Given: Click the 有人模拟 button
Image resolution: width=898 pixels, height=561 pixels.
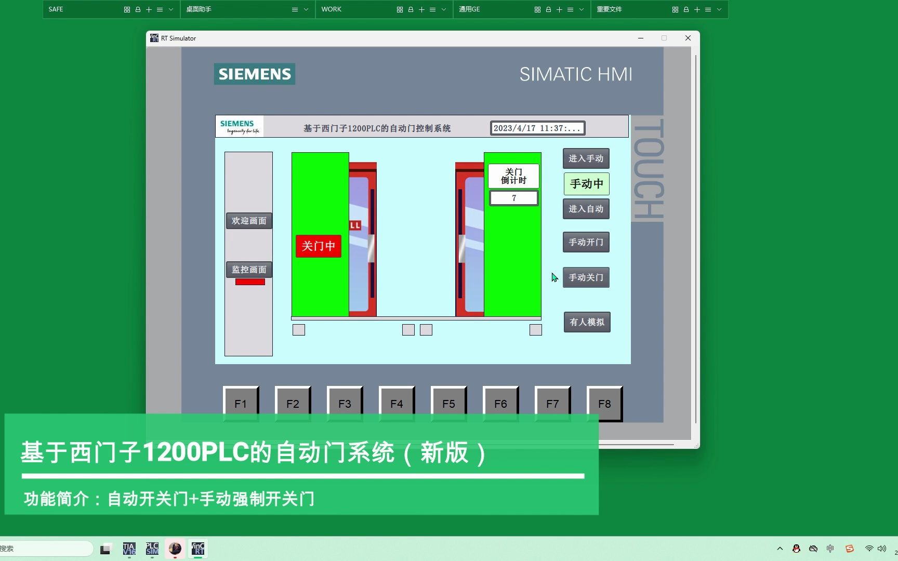Looking at the screenshot, I should pos(587,322).
